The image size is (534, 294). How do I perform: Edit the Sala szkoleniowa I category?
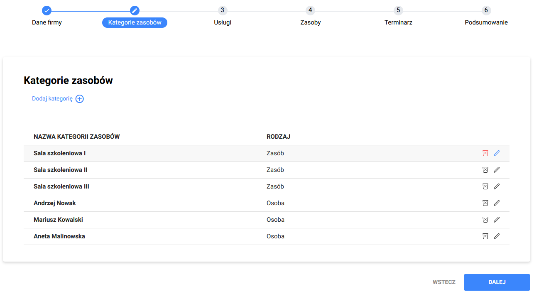point(497,153)
